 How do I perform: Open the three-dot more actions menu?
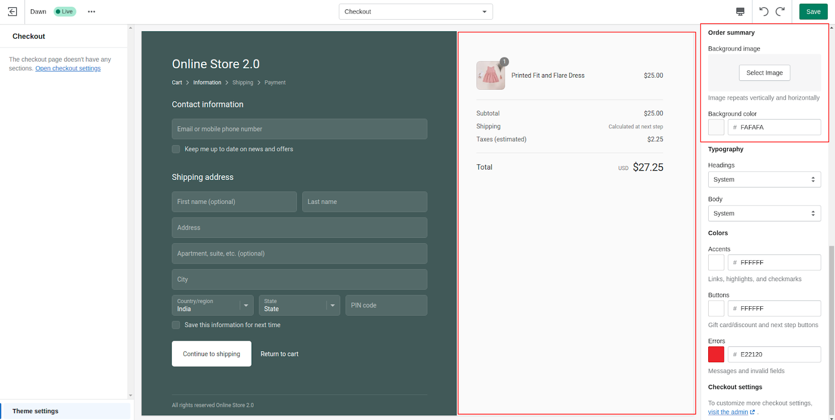coord(91,11)
